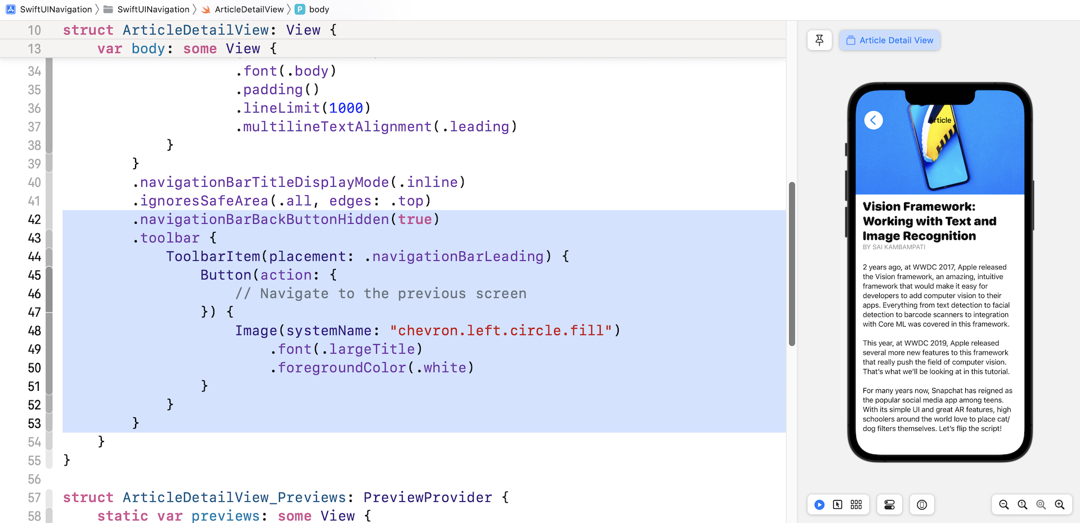Zoom in the canvas preview
This screenshot has width=1080, height=523.
click(x=1059, y=504)
